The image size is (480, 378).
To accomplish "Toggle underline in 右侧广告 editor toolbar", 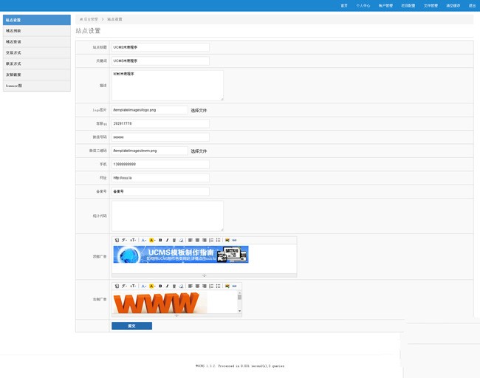I will (x=174, y=286).
